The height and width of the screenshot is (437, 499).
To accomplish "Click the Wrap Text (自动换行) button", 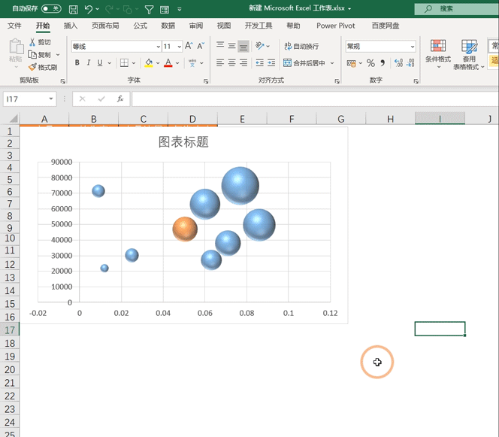I will (x=301, y=47).
